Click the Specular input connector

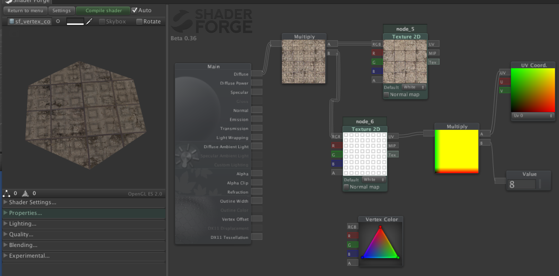point(257,92)
